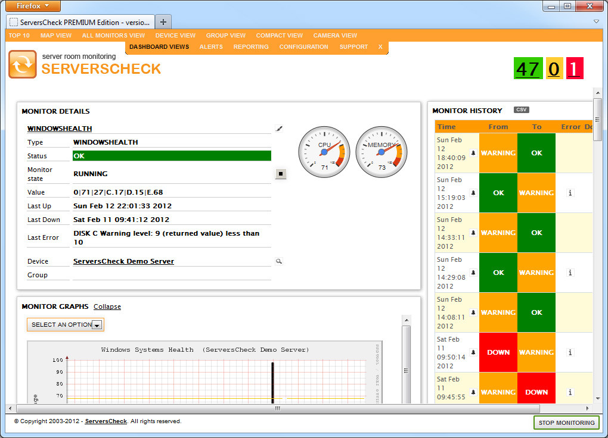
Task: Click the horizontal scrollbar right arrow
Action: tap(588, 408)
